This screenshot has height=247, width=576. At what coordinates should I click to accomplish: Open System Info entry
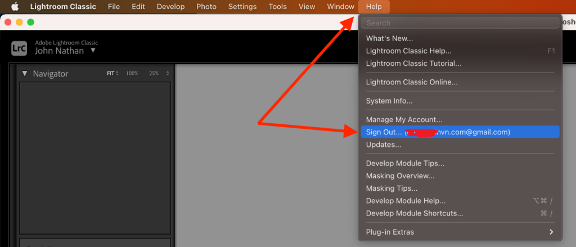[x=389, y=101]
